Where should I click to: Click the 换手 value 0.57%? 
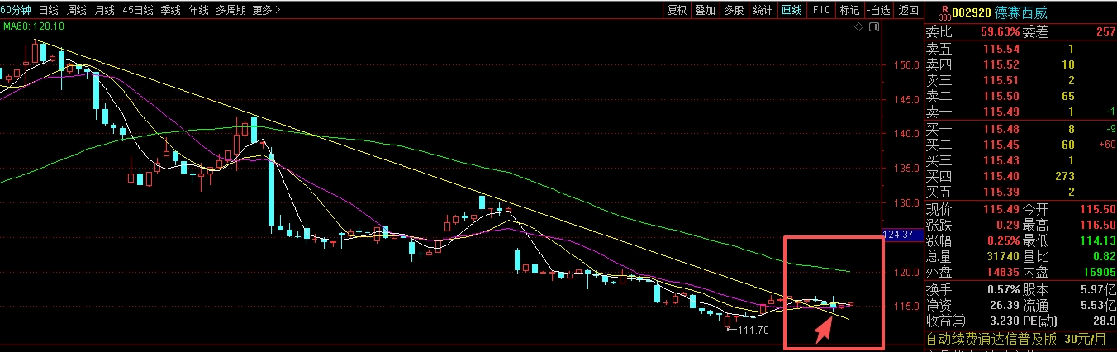(1003, 290)
